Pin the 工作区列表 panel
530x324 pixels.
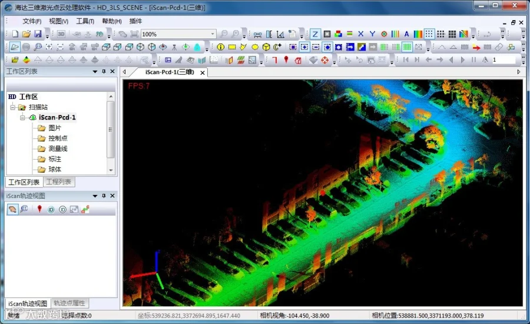pos(104,71)
